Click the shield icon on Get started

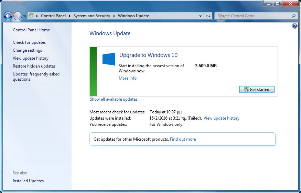(247, 89)
